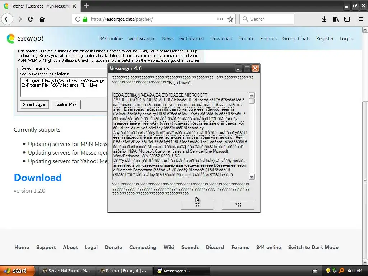Bookmark this page with the star icon
The image size is (368, 276).
click(230, 19)
